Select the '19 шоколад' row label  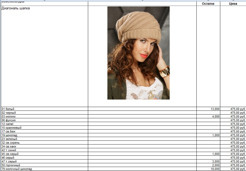point(9,135)
